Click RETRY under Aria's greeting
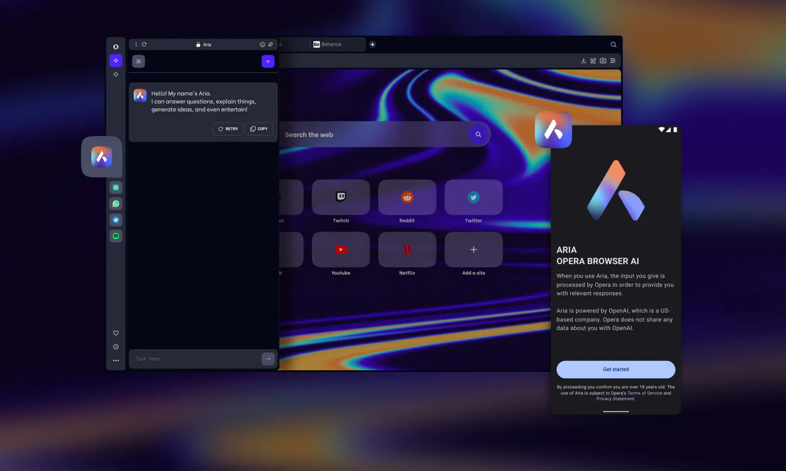786x471 pixels. (x=228, y=129)
